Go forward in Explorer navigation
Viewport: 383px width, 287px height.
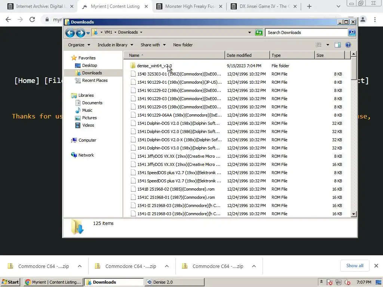80,33
